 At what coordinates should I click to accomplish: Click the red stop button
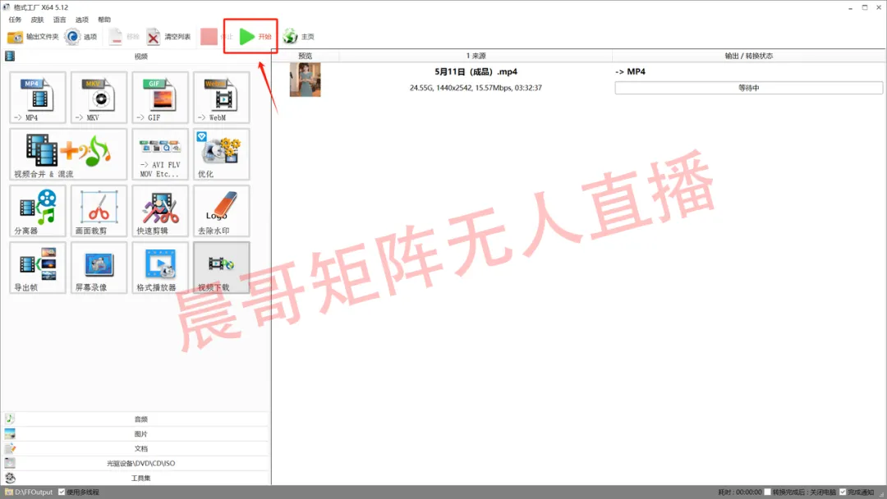[209, 37]
